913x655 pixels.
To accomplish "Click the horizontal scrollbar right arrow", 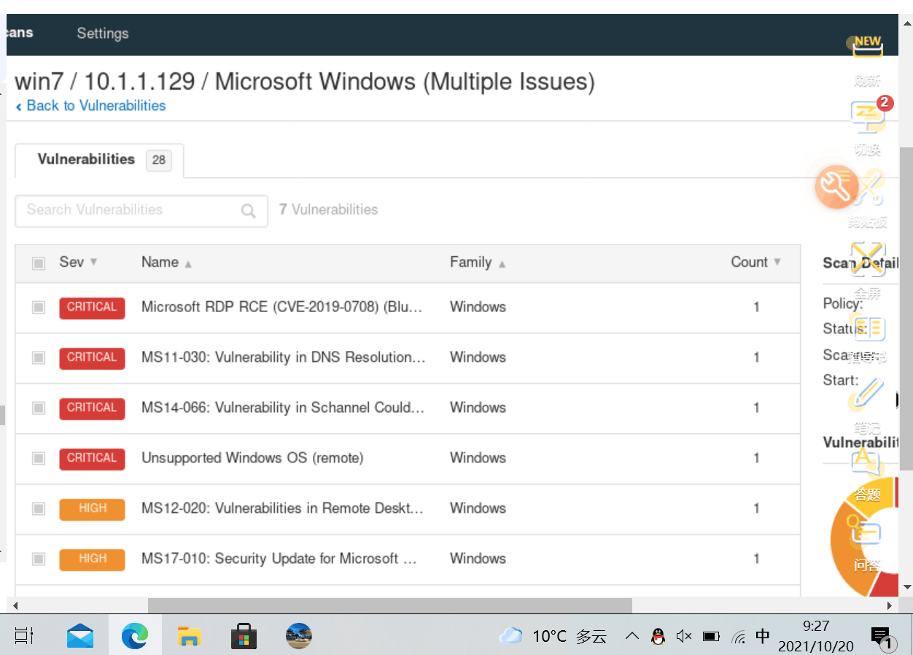I will 889,605.
